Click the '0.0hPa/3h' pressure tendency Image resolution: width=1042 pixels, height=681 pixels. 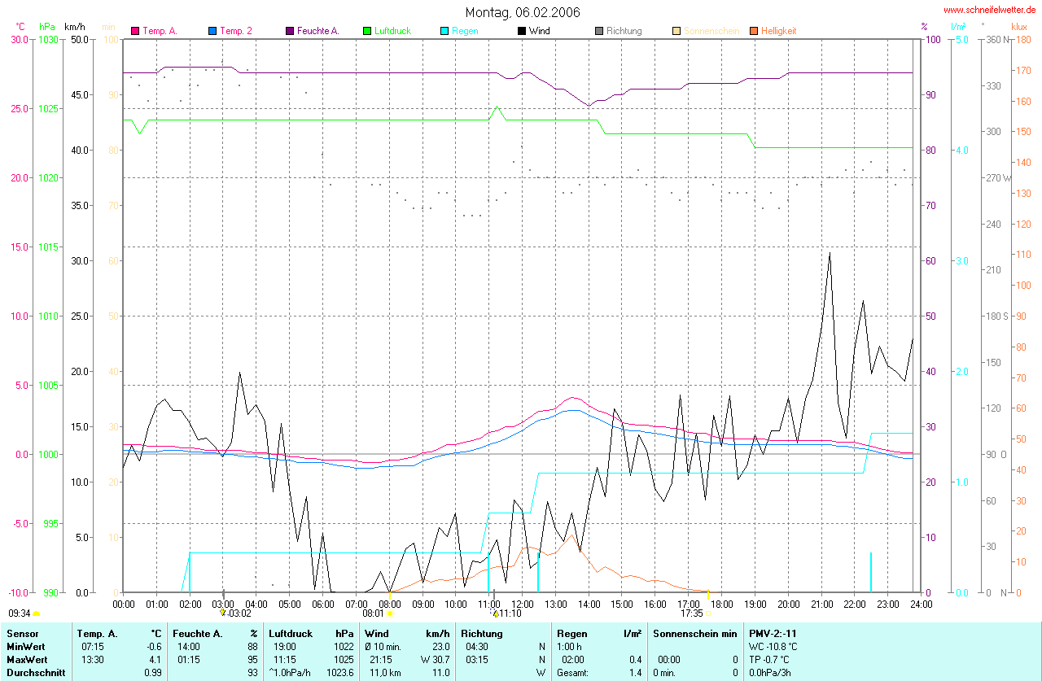(x=770, y=673)
